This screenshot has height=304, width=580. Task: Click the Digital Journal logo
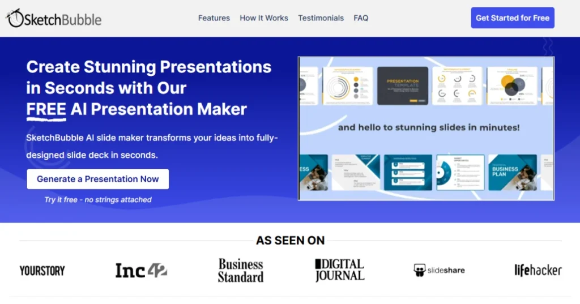340,270
